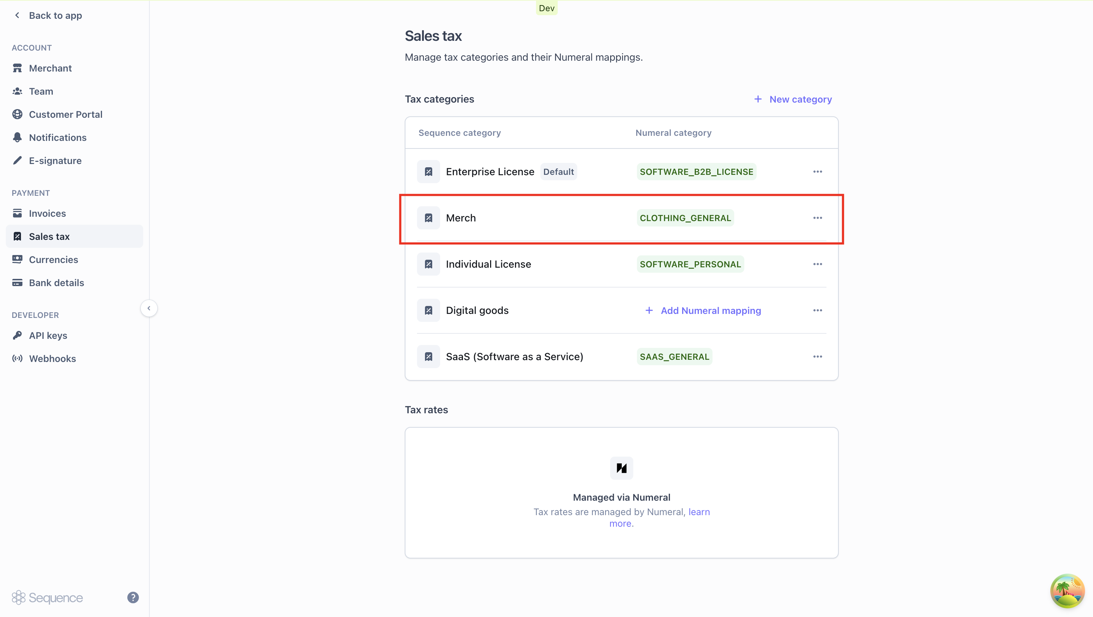
Task: Click the Enterprise License category icon
Action: (429, 172)
